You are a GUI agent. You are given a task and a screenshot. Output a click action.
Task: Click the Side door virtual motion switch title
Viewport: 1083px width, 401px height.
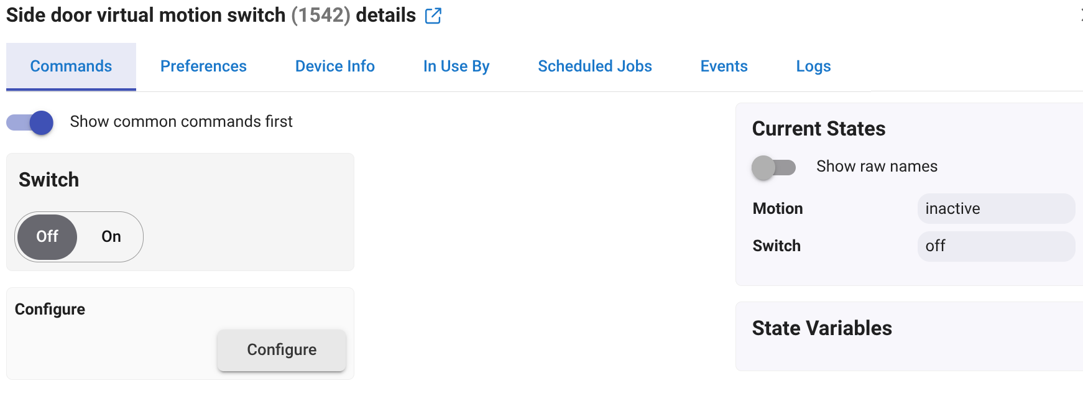pyautogui.click(x=145, y=15)
